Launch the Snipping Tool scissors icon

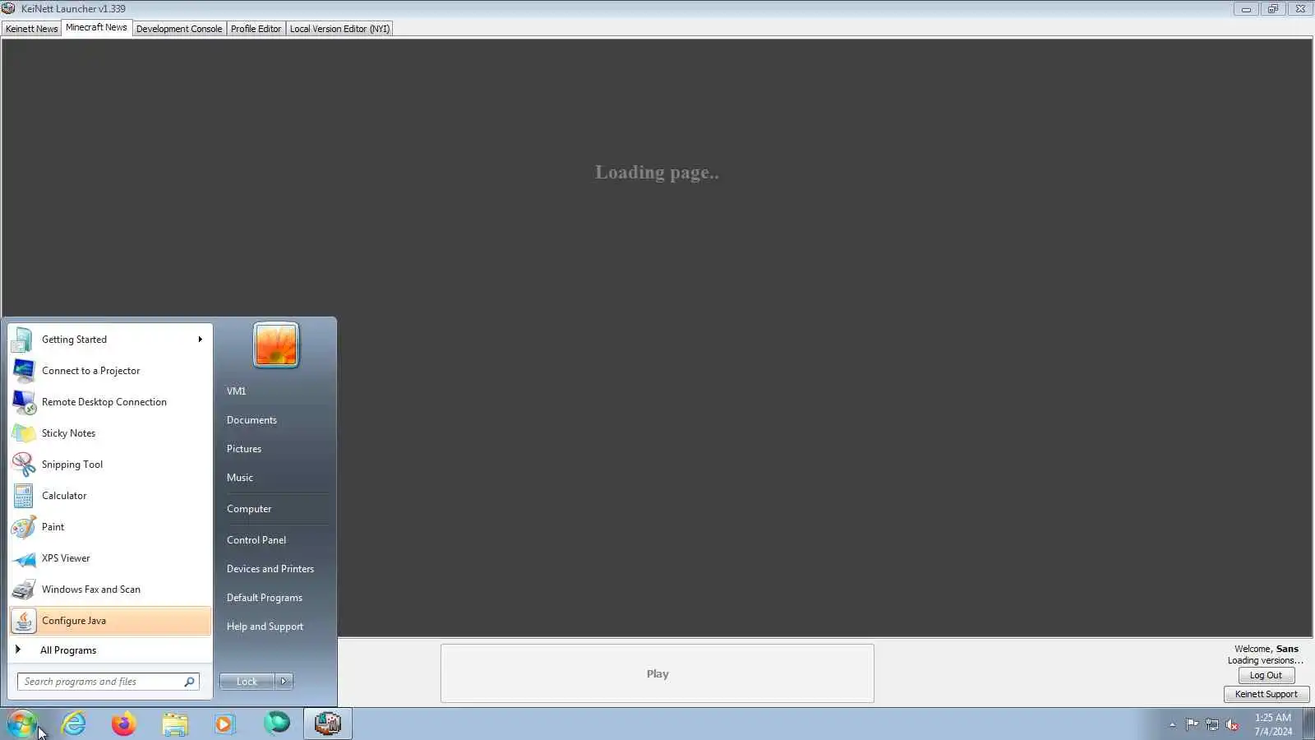23,465
